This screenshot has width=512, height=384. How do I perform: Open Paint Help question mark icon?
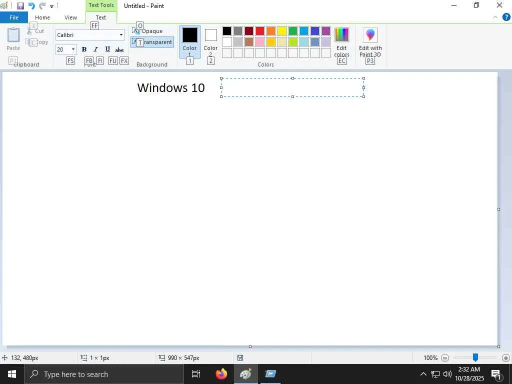click(x=506, y=17)
